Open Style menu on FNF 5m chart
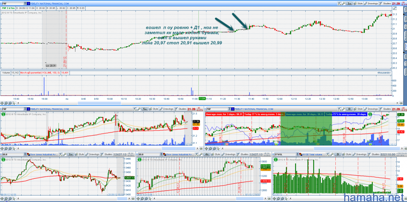 pyautogui.click(x=153, y=109)
